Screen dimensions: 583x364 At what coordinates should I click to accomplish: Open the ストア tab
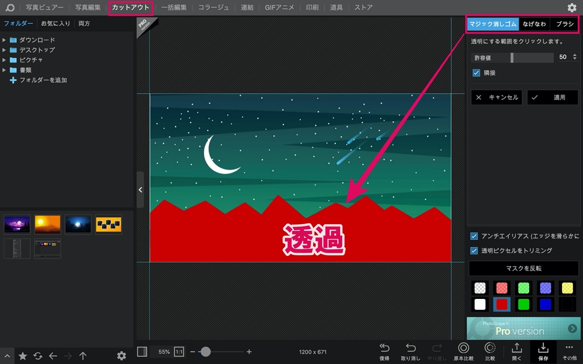tap(363, 7)
